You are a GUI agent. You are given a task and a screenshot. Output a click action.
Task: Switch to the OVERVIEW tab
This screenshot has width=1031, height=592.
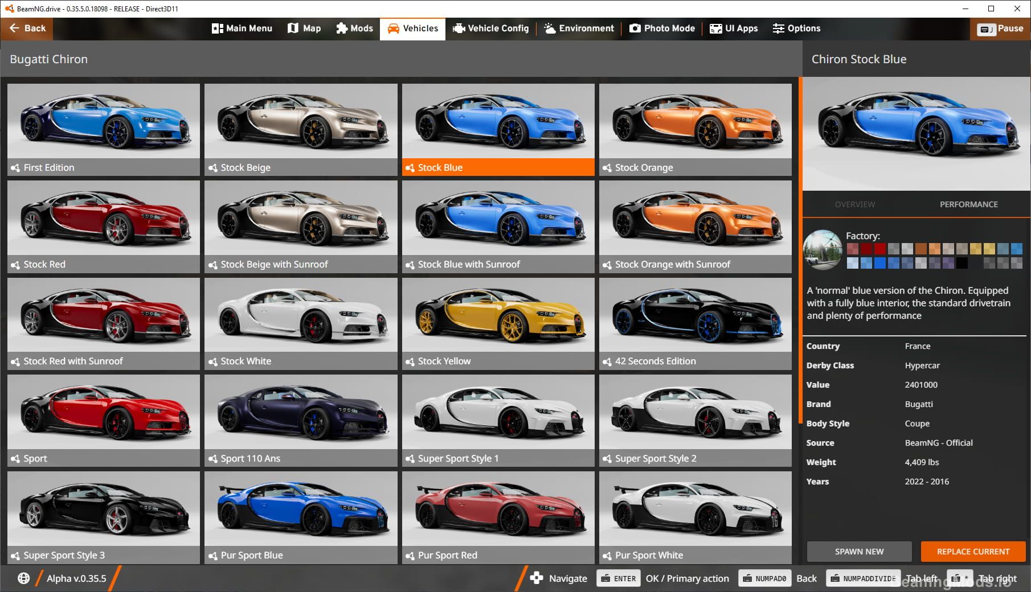[854, 204]
